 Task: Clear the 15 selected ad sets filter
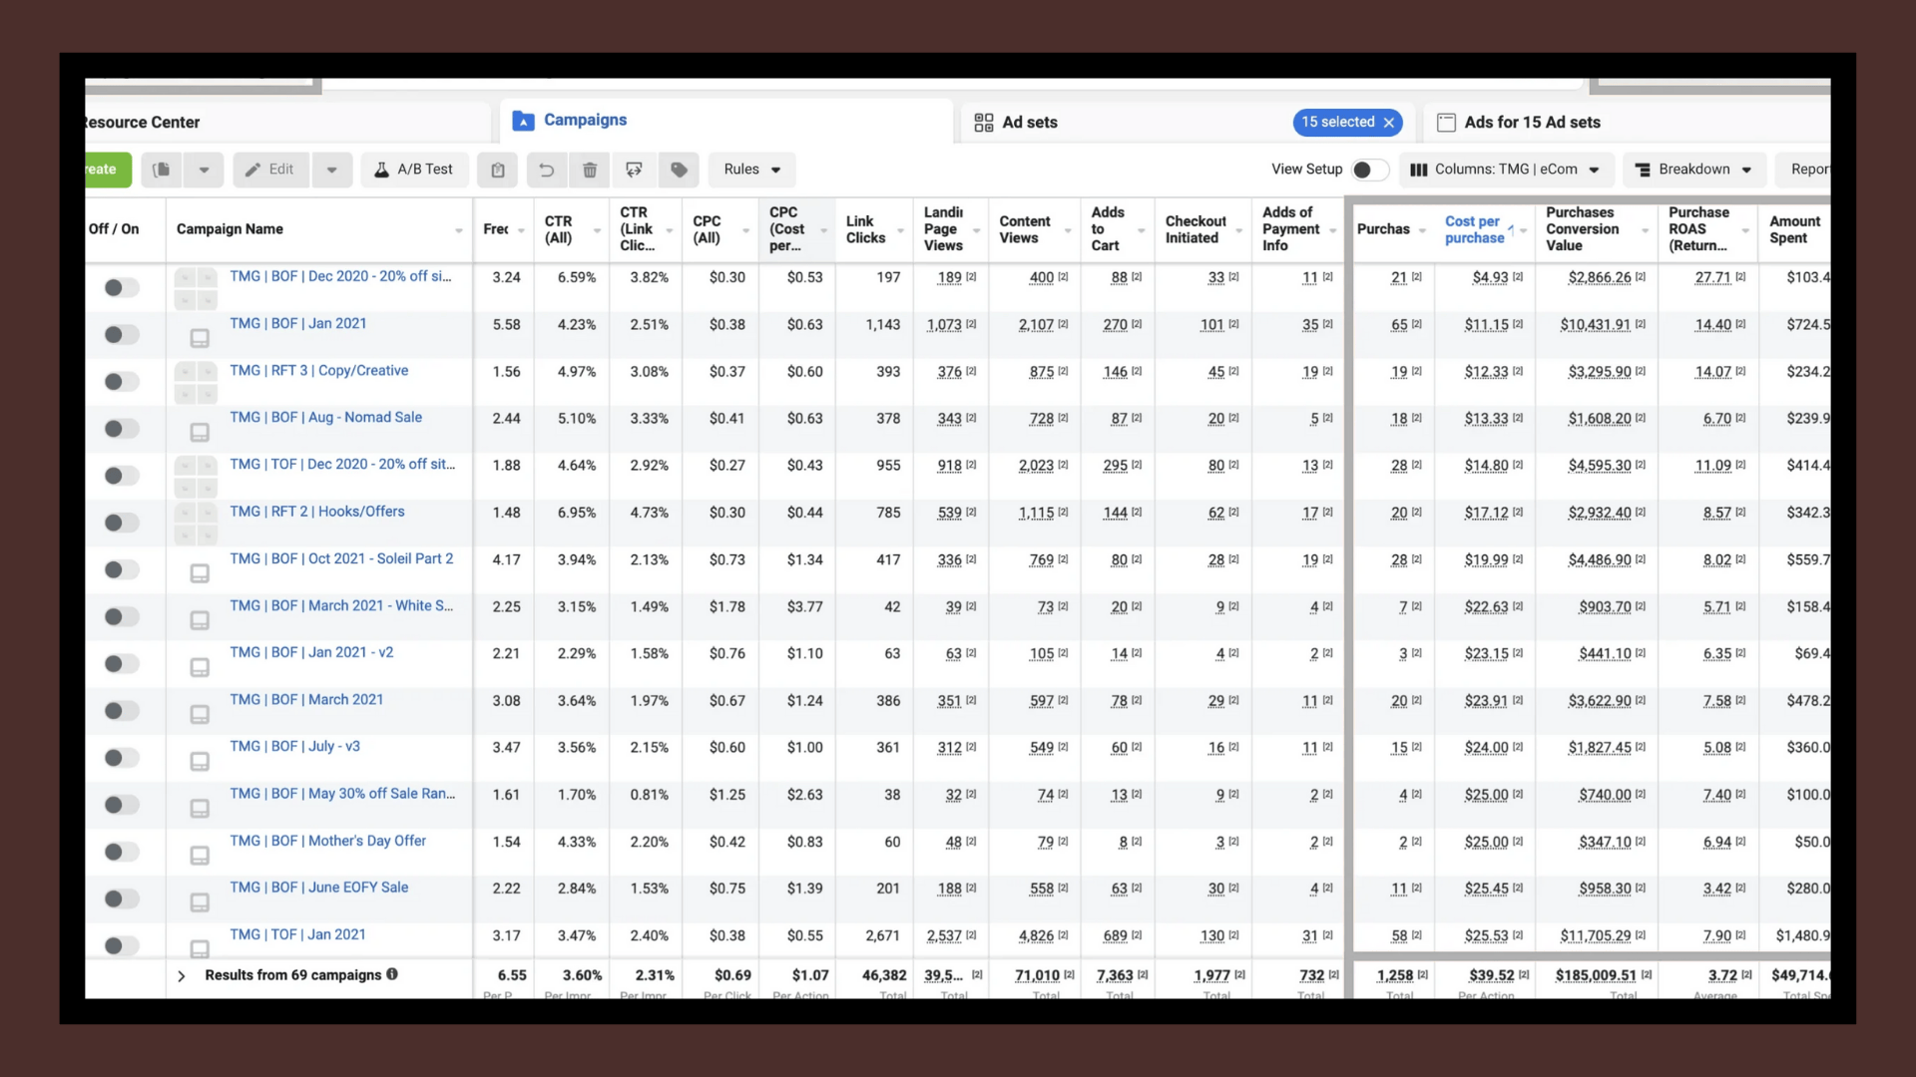tap(1389, 122)
